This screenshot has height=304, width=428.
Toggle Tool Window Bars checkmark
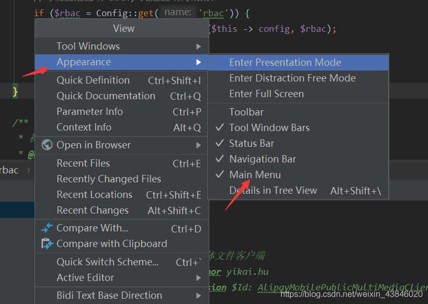point(220,127)
